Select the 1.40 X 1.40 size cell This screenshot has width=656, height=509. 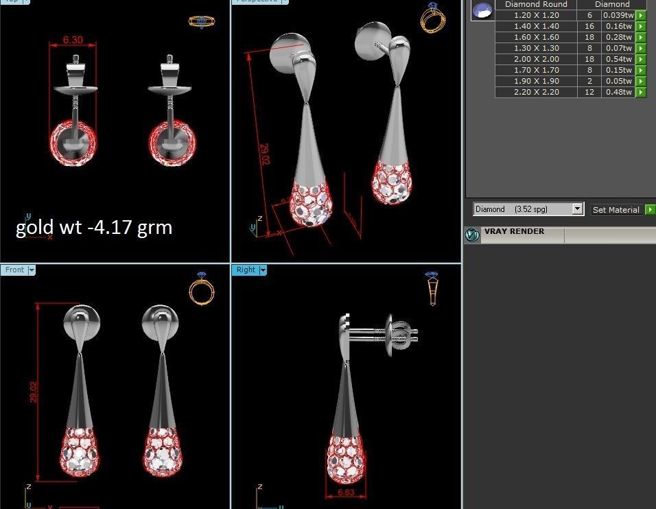[x=537, y=26]
